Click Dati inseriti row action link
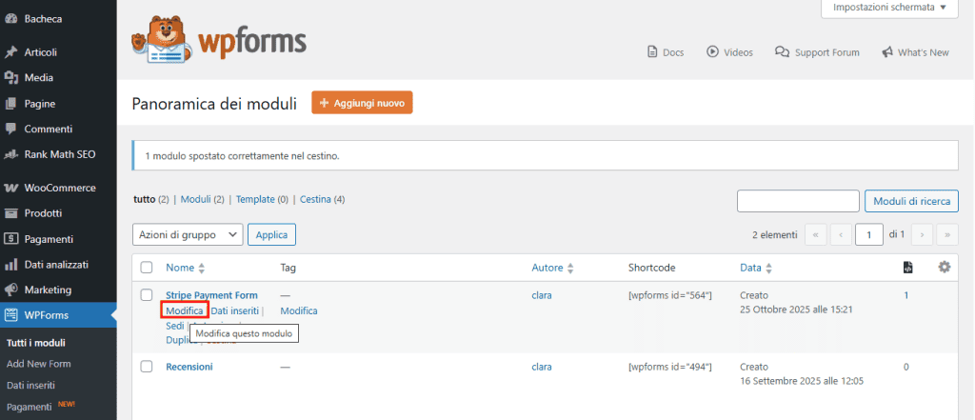Image resolution: width=975 pixels, height=420 pixels. [234, 310]
